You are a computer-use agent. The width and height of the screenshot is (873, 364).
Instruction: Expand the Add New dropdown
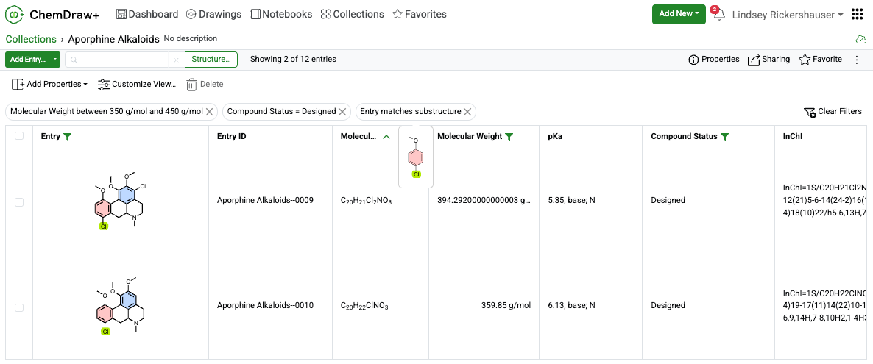pyautogui.click(x=679, y=14)
